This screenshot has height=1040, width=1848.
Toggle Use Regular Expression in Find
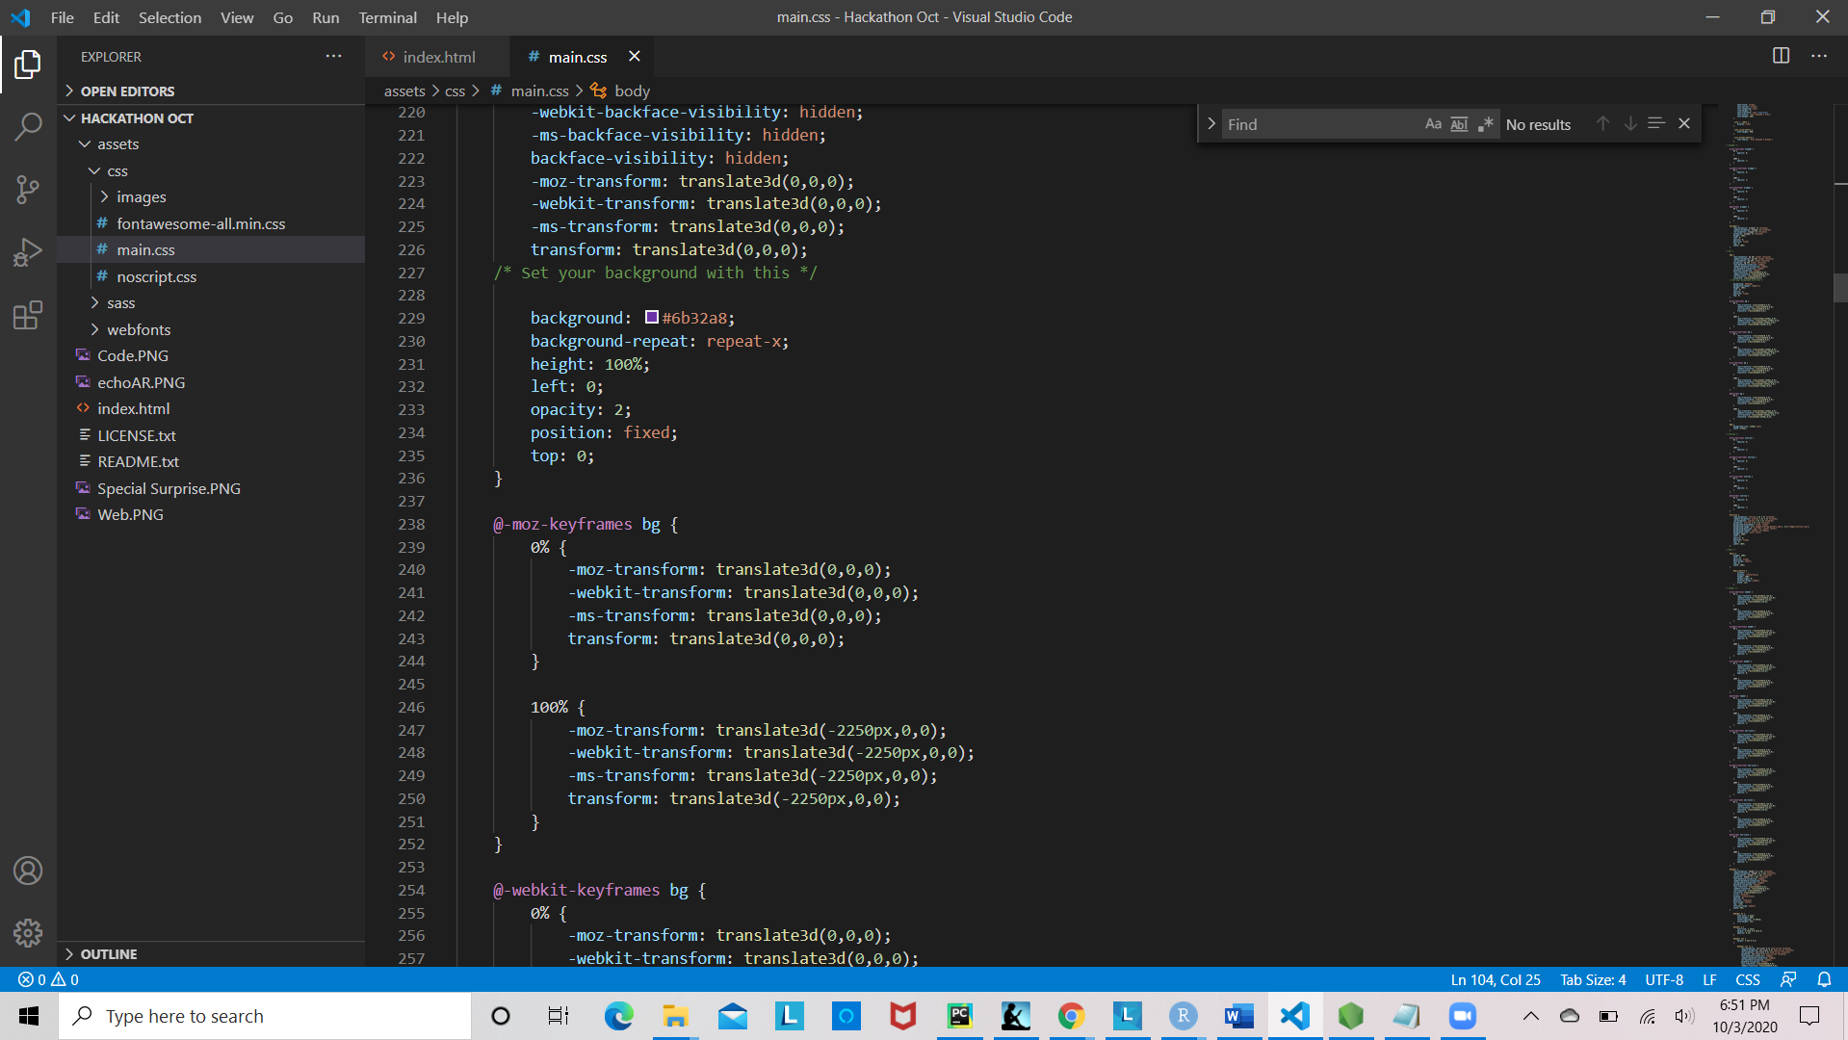point(1485,124)
